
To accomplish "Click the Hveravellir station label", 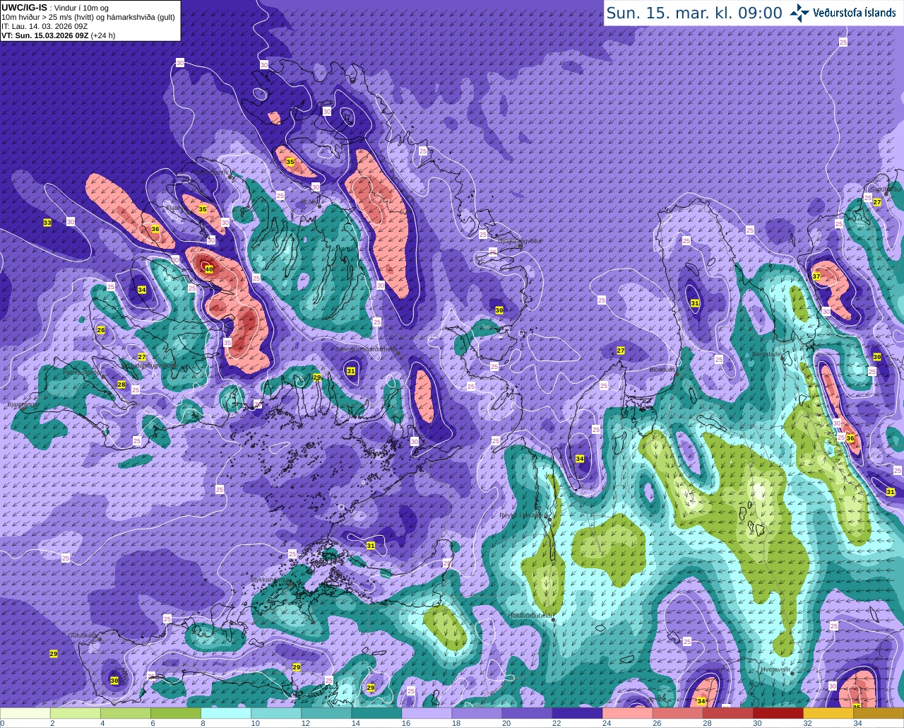I will pos(775,669).
